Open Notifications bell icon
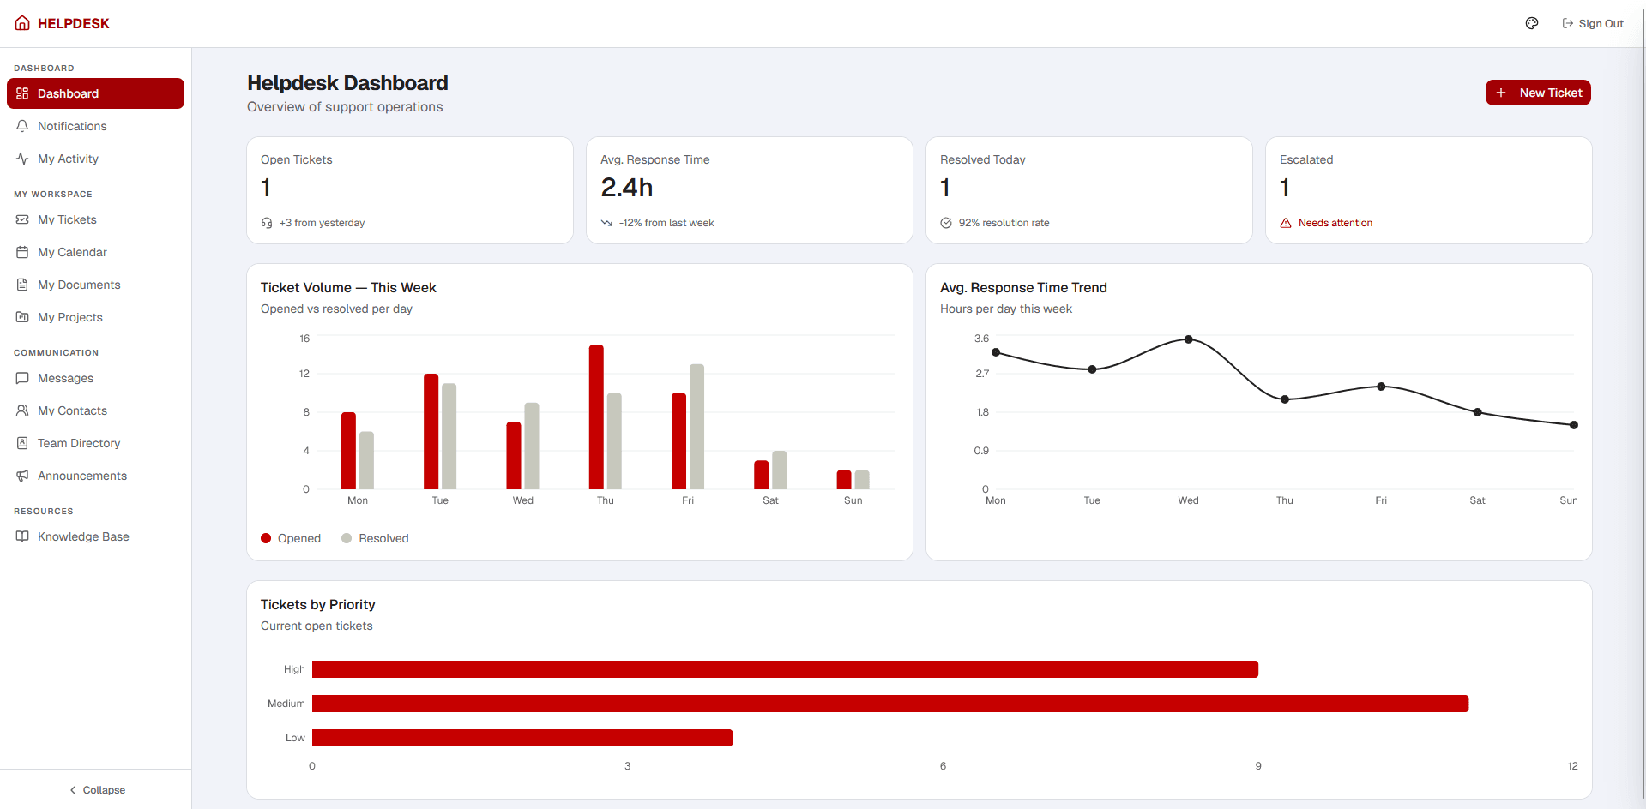Viewport: 1646px width, 809px height. pos(22,126)
